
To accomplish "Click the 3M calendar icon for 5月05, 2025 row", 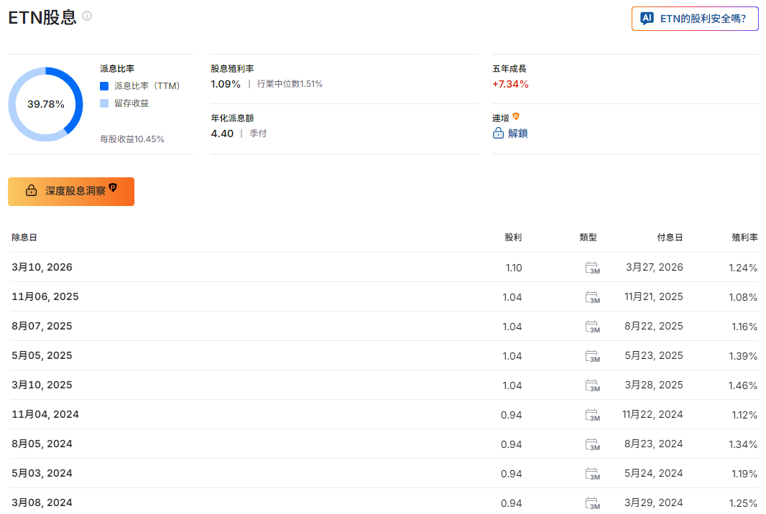I will point(592,356).
